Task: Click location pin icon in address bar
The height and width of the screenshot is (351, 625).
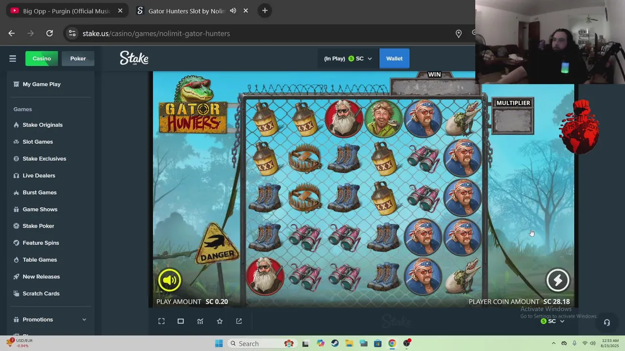Action: pyautogui.click(x=458, y=34)
